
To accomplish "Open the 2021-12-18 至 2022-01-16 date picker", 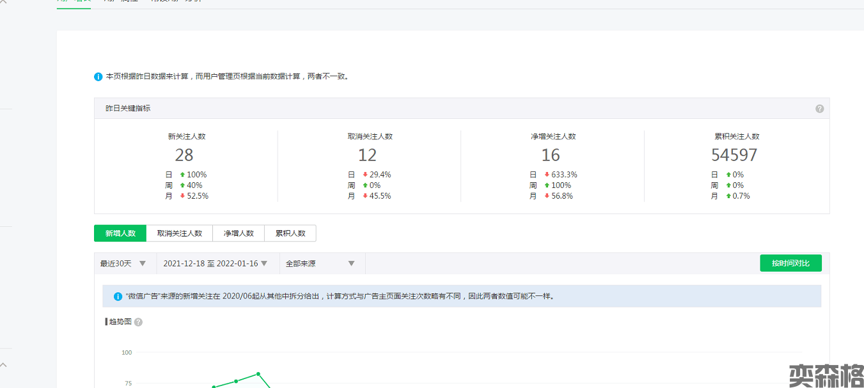I will pos(215,263).
